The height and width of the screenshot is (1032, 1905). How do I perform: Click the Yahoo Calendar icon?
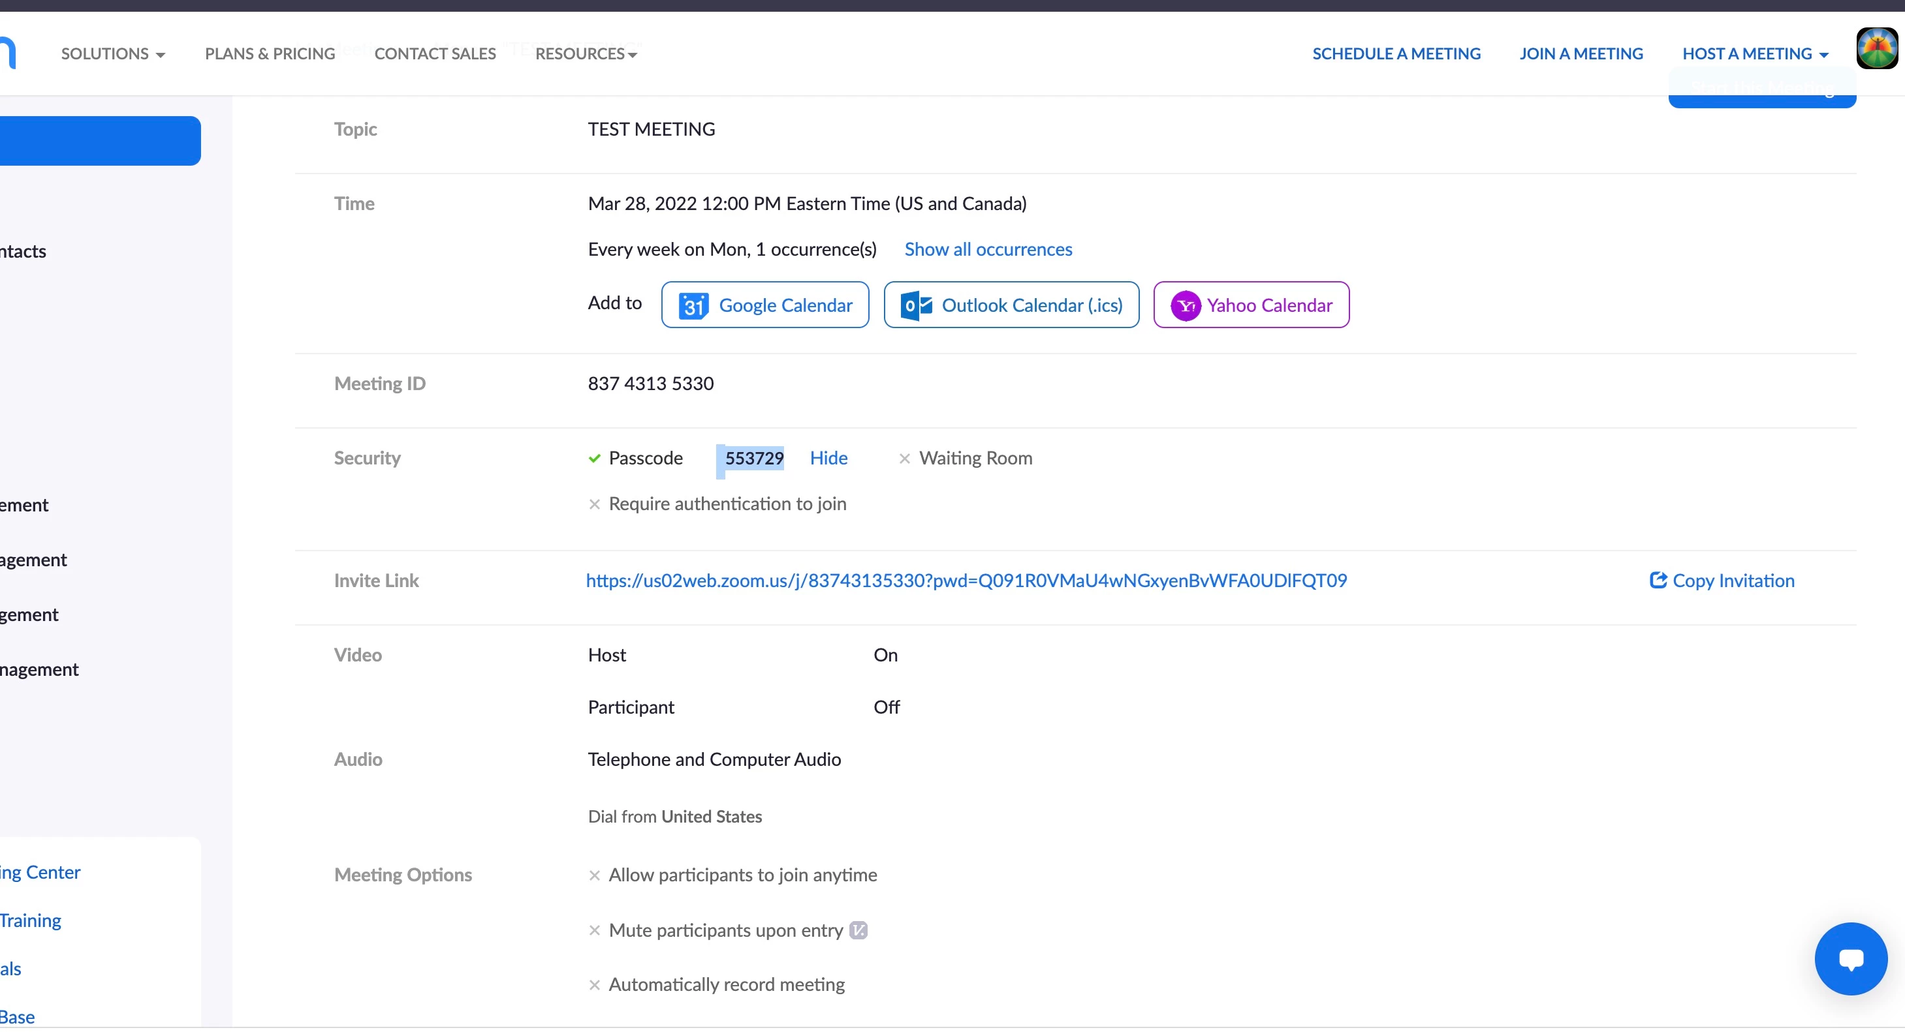pyautogui.click(x=1186, y=305)
